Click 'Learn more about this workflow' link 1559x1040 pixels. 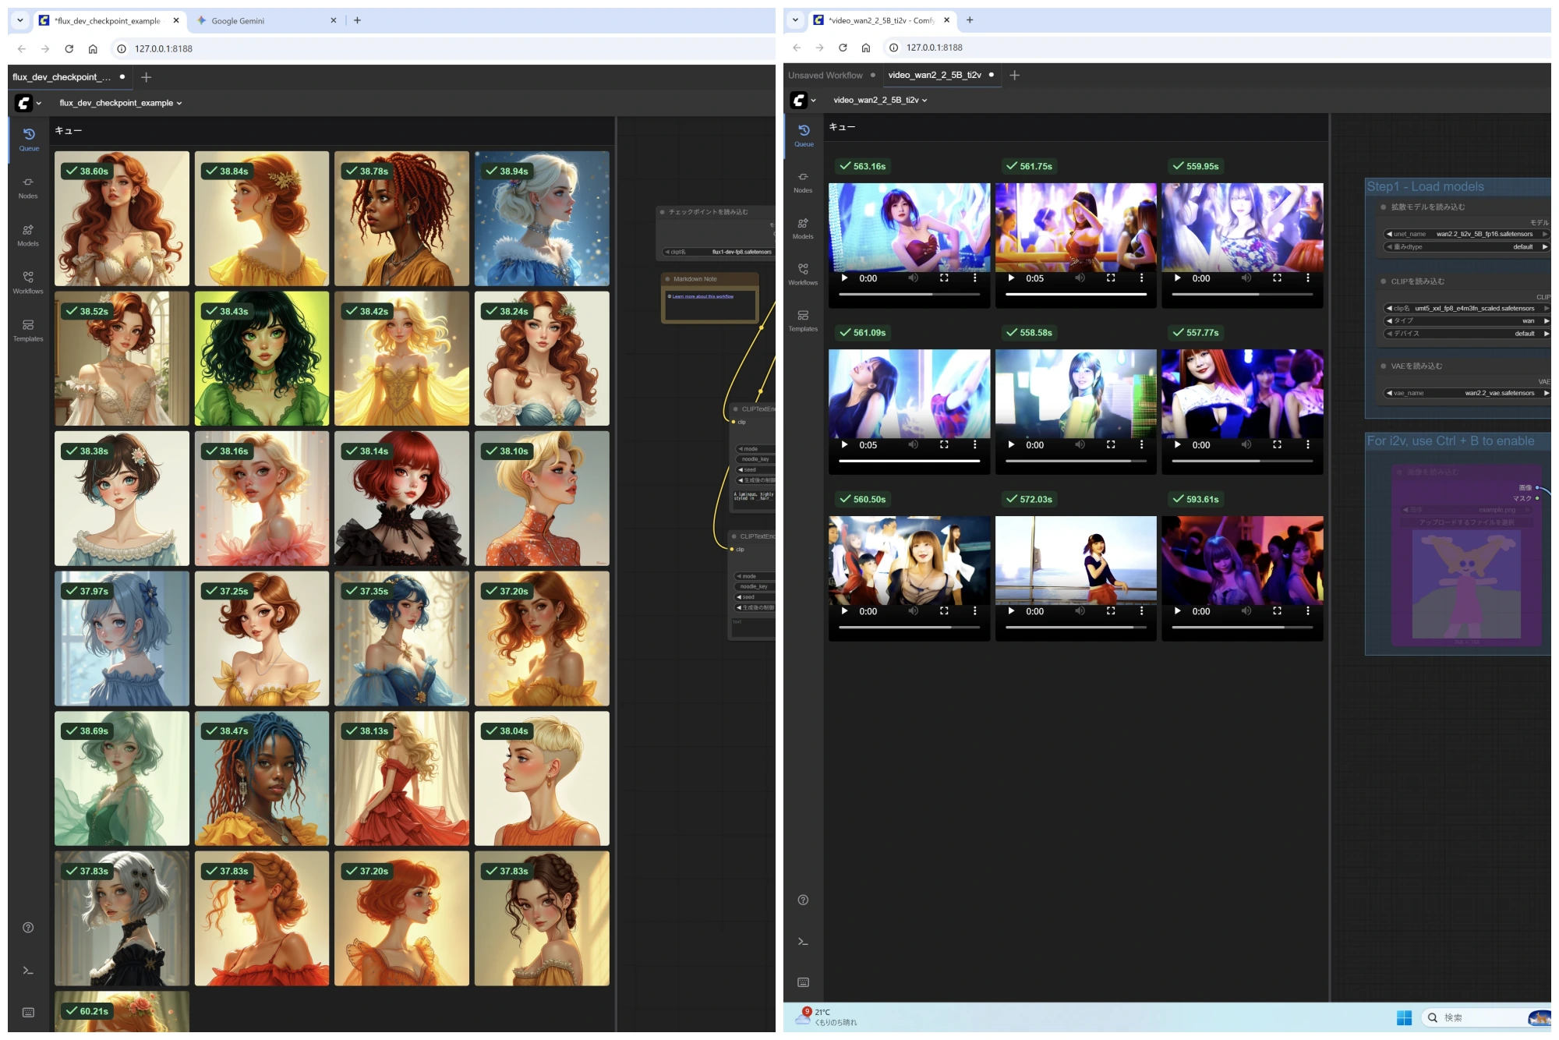[702, 296]
